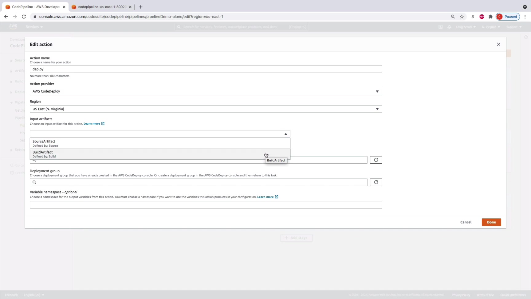Open the Region dropdown

[x=206, y=109]
